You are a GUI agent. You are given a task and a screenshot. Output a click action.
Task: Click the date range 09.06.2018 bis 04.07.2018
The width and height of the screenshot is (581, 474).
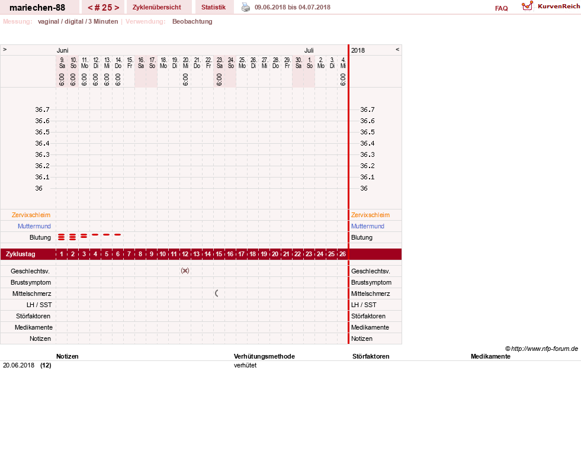[x=293, y=7]
